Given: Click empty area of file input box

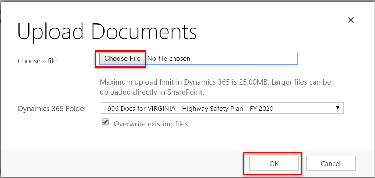Looking at the screenshot, I should tap(249, 59).
